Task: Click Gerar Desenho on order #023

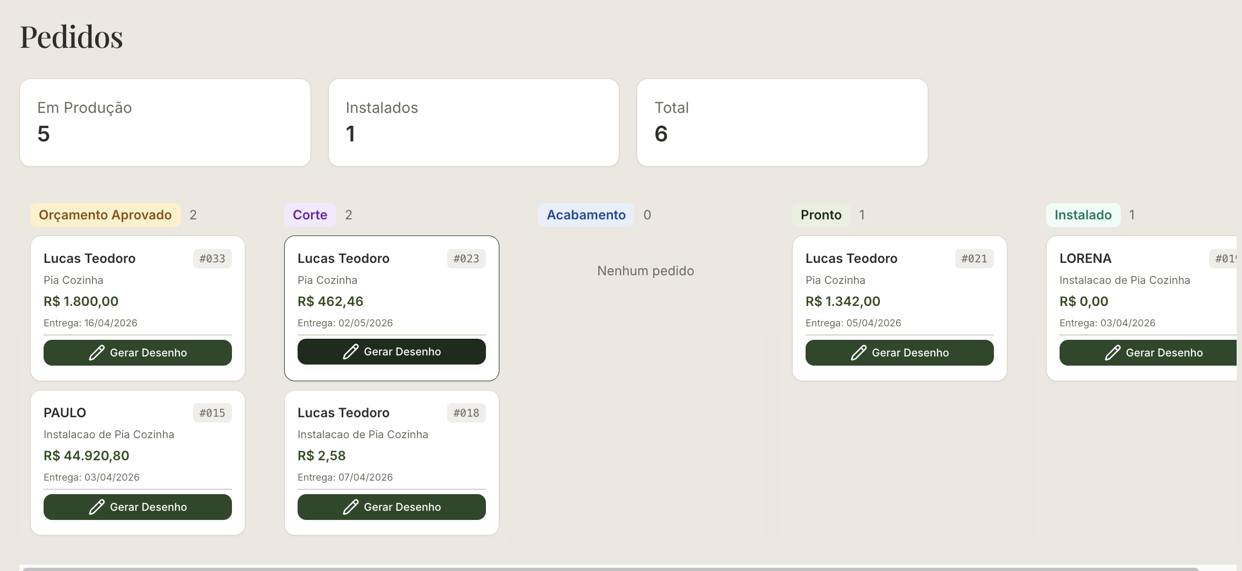Action: click(392, 352)
